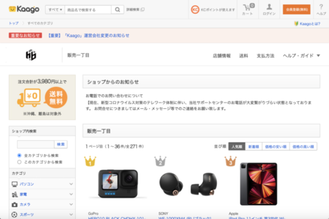
Task: Click the red 重要なお知らせ label
Action: coord(25,35)
